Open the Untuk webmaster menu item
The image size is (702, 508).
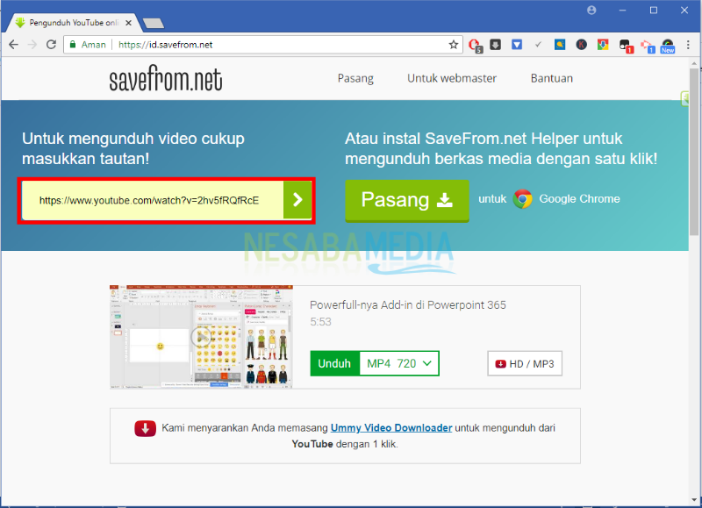point(452,78)
